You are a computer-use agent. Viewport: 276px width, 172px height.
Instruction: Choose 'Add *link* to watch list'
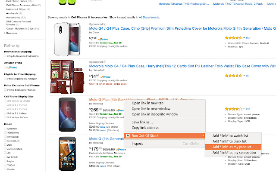(231, 135)
